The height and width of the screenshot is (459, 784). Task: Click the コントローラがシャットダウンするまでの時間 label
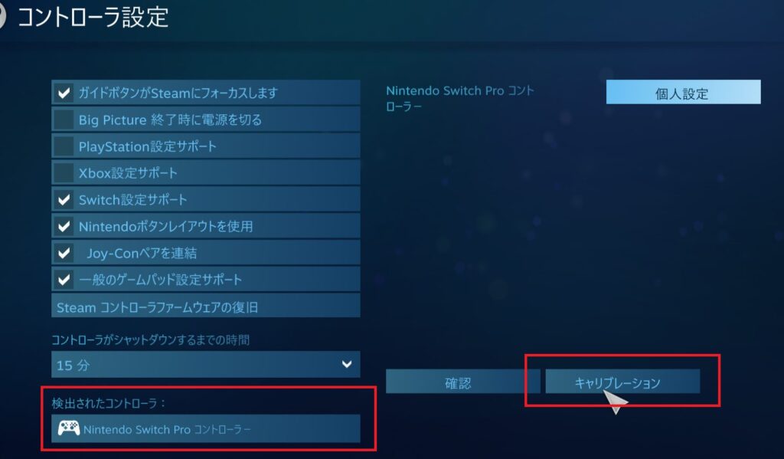click(151, 340)
